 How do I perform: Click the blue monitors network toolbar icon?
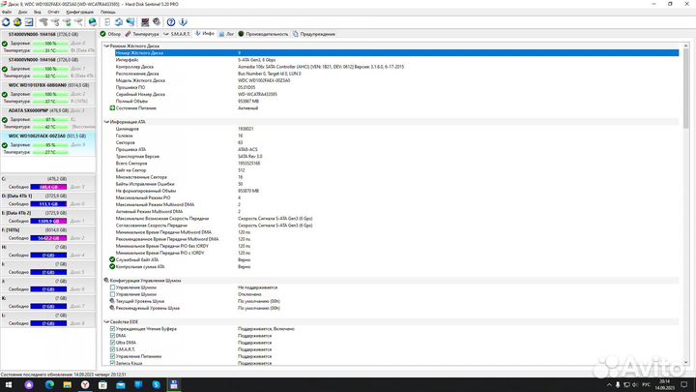pyautogui.click(x=130, y=21)
